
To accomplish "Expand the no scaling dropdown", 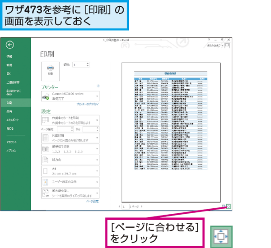I will click(x=70, y=193).
